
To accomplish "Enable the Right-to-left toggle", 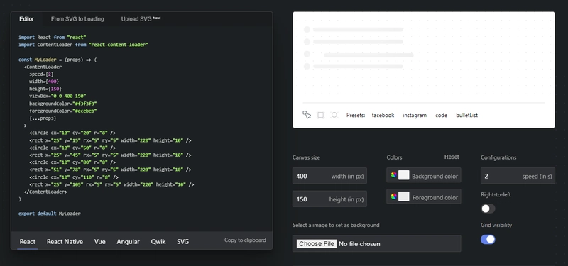I will [488, 209].
